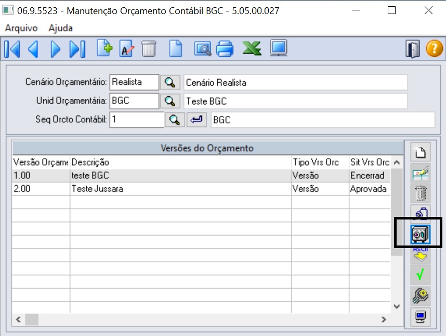This screenshot has height=336, width=446.
Task: Click the Sit Vrs Orc column header
Action: [370, 162]
